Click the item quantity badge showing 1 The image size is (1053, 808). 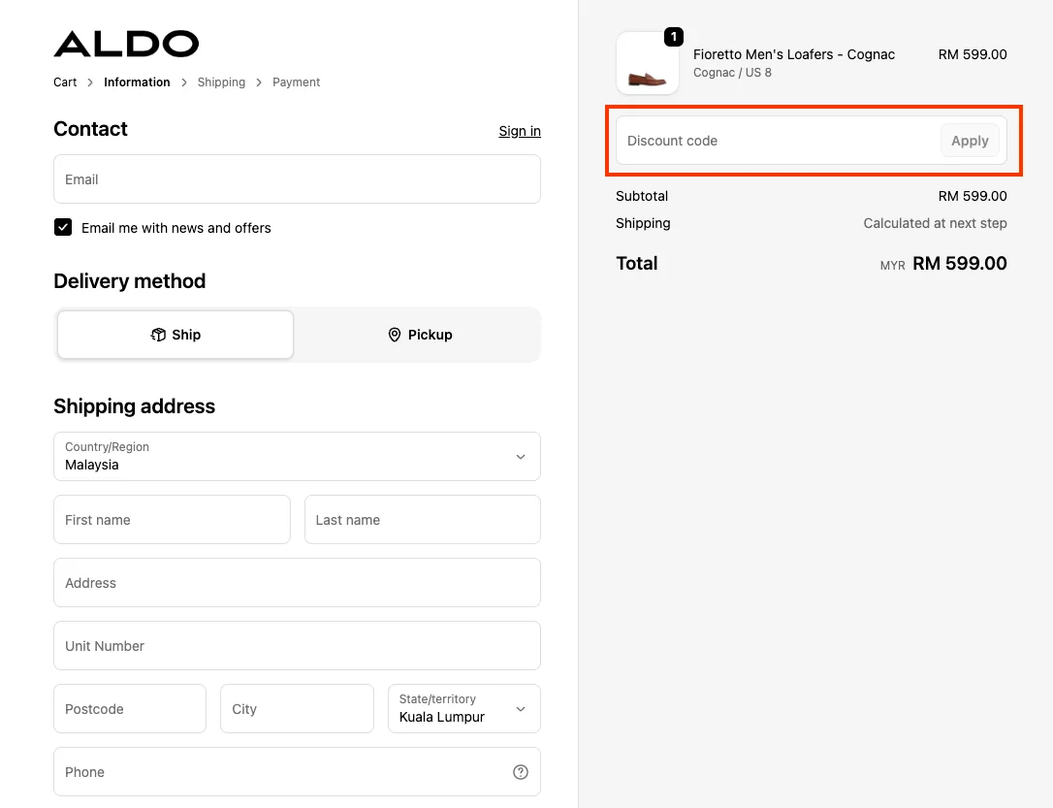pos(674,37)
